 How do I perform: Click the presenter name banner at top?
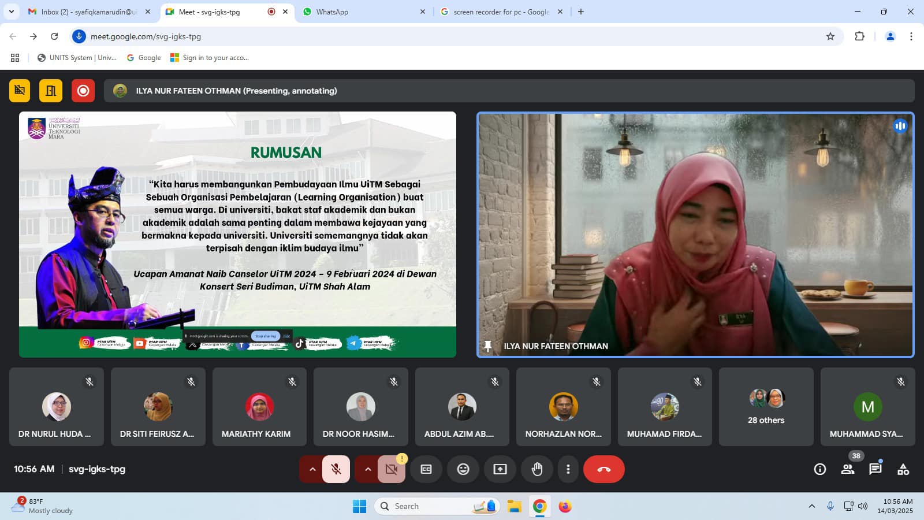click(509, 91)
